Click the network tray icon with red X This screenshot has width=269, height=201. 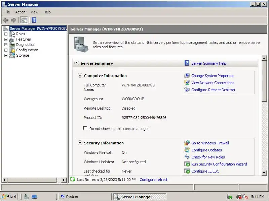239,197
